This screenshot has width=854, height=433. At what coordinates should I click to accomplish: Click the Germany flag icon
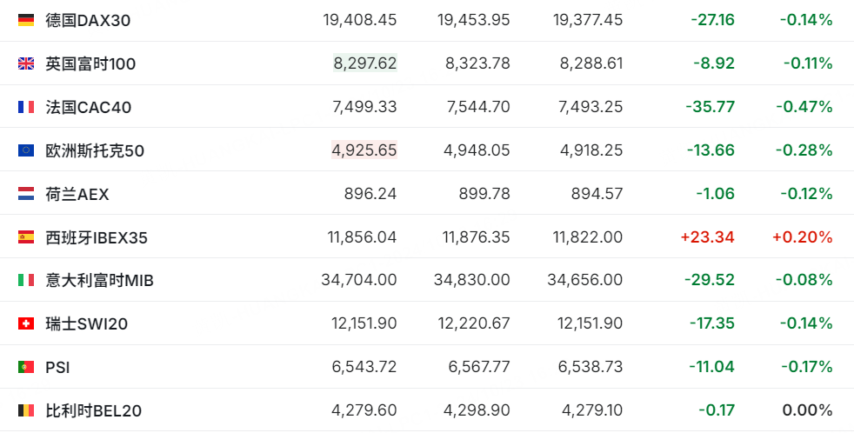click(25, 20)
